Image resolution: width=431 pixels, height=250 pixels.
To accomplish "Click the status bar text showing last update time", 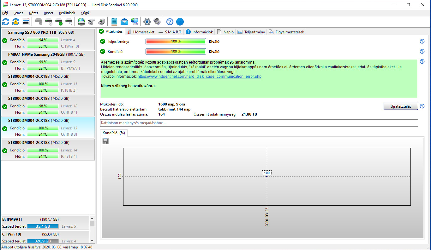I will pyautogui.click(x=47, y=247).
